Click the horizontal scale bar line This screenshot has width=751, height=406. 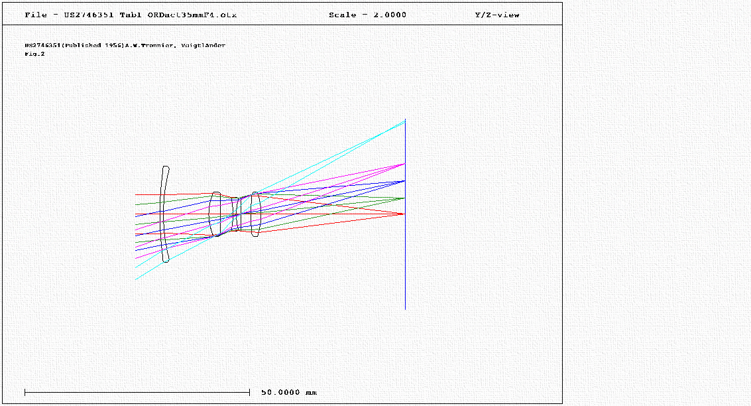pyautogui.click(x=137, y=393)
